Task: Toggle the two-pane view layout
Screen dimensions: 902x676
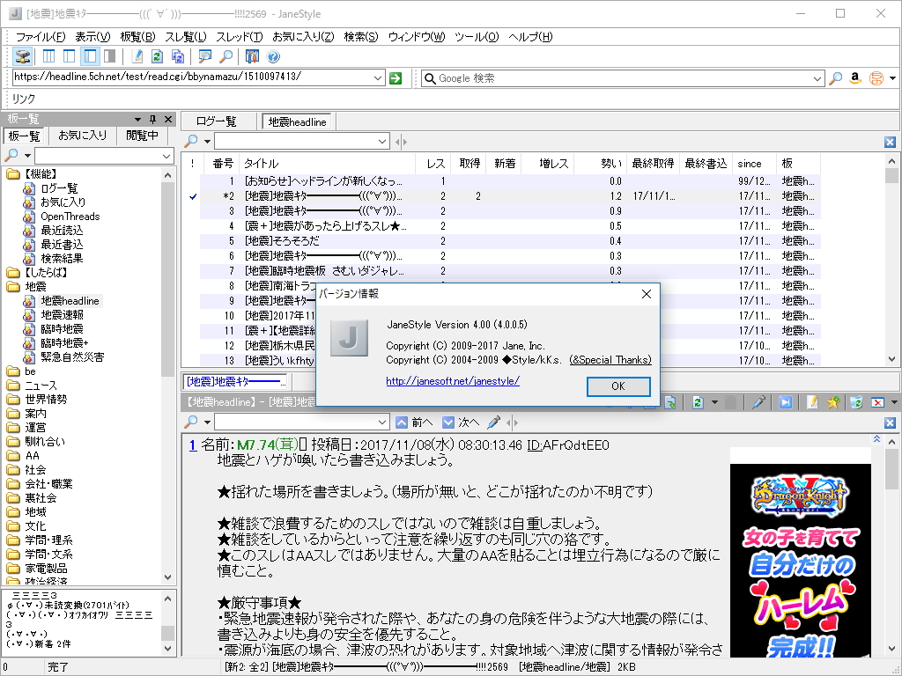Action: (x=68, y=55)
